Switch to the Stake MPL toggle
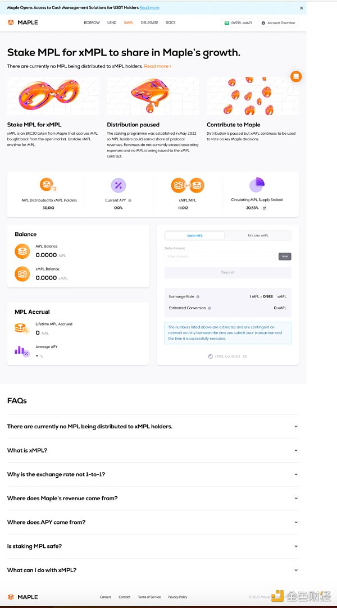The width and height of the screenshot is (337, 608). tap(195, 236)
